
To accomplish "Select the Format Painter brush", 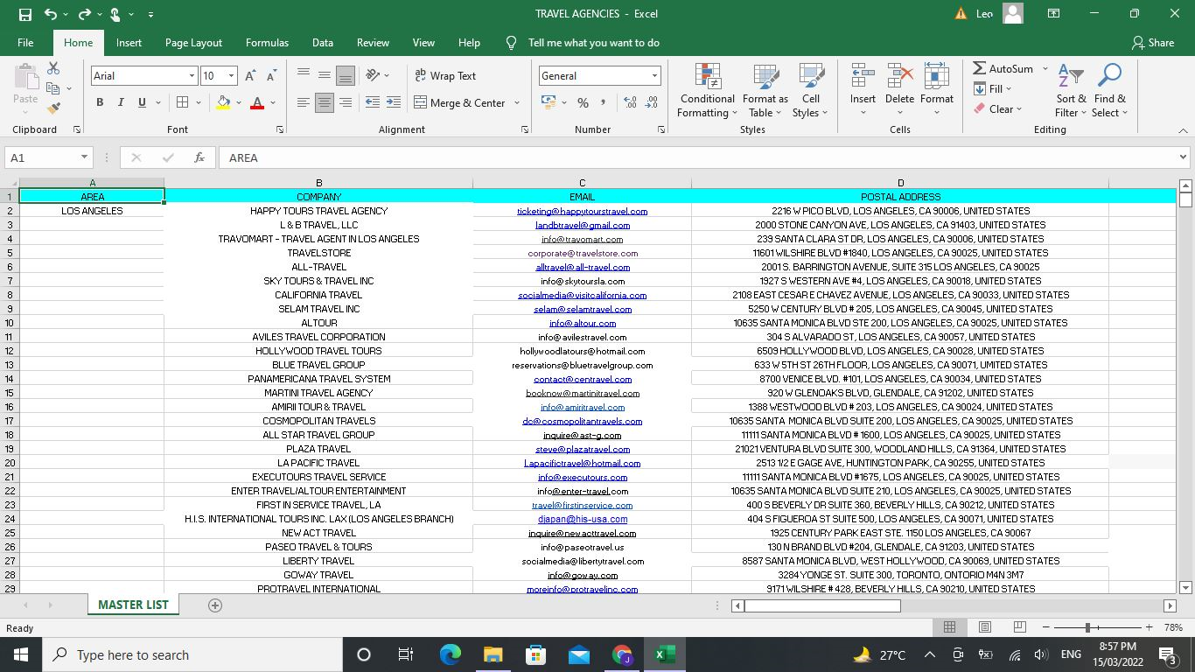I will pyautogui.click(x=53, y=108).
